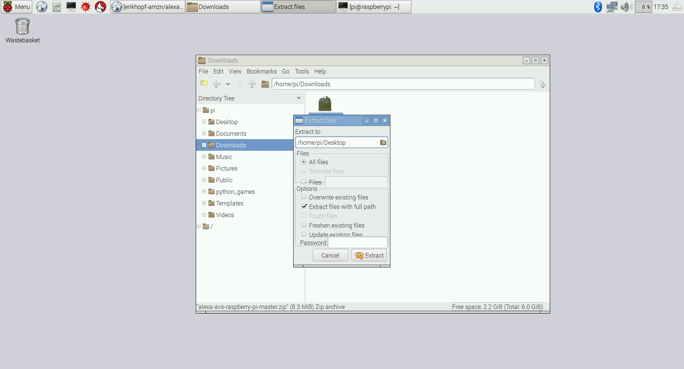Switch to the Downloads taskbar window

pyautogui.click(x=223, y=7)
